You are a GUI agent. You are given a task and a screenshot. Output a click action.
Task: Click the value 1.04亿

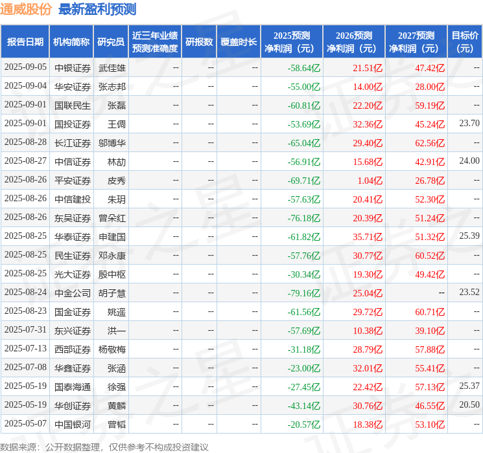(370, 181)
